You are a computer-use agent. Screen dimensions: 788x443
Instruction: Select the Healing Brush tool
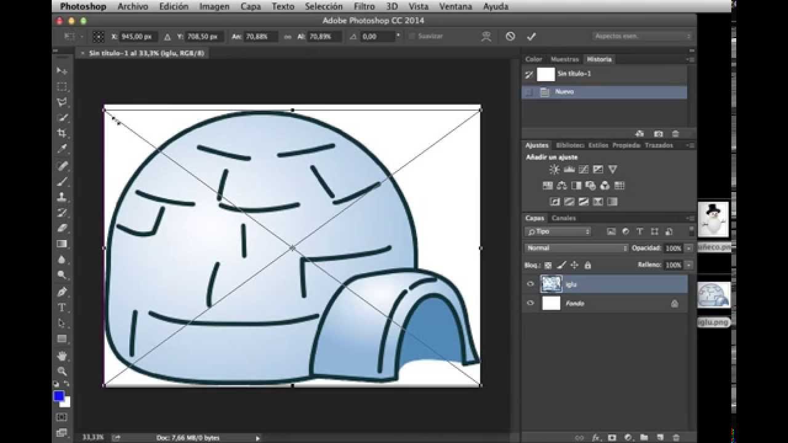pos(62,166)
